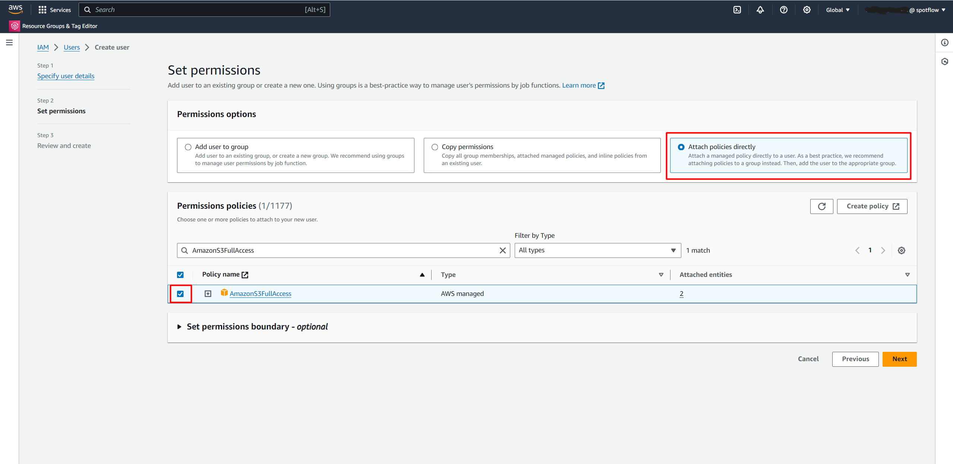Go to Specify user details step
The width and height of the screenshot is (953, 464).
pos(66,76)
